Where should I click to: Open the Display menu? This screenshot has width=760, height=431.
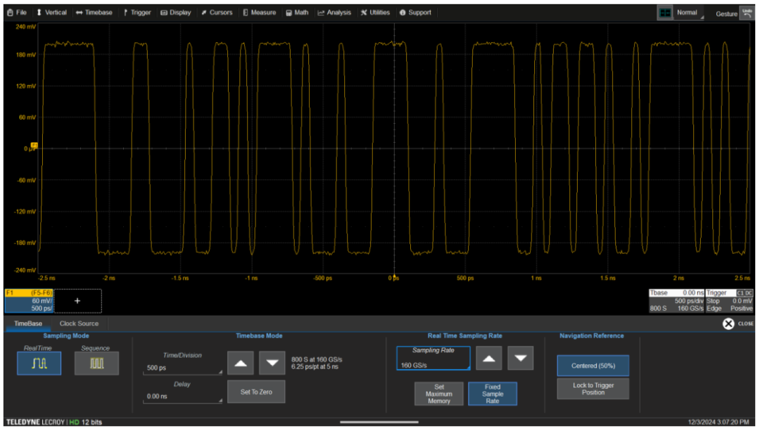point(176,13)
